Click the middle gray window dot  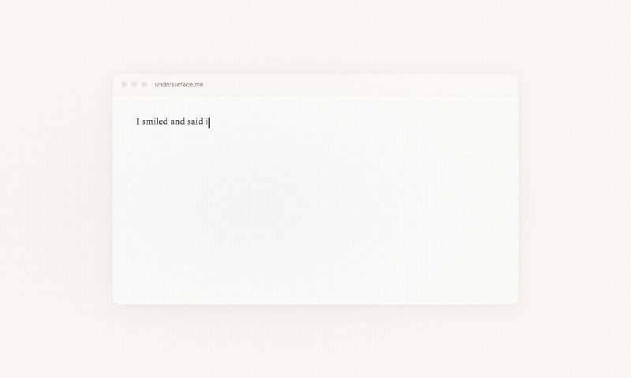tap(134, 84)
